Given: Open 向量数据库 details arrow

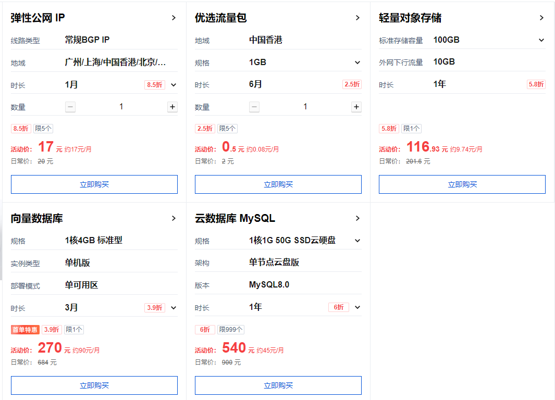Looking at the screenshot, I should [x=174, y=218].
